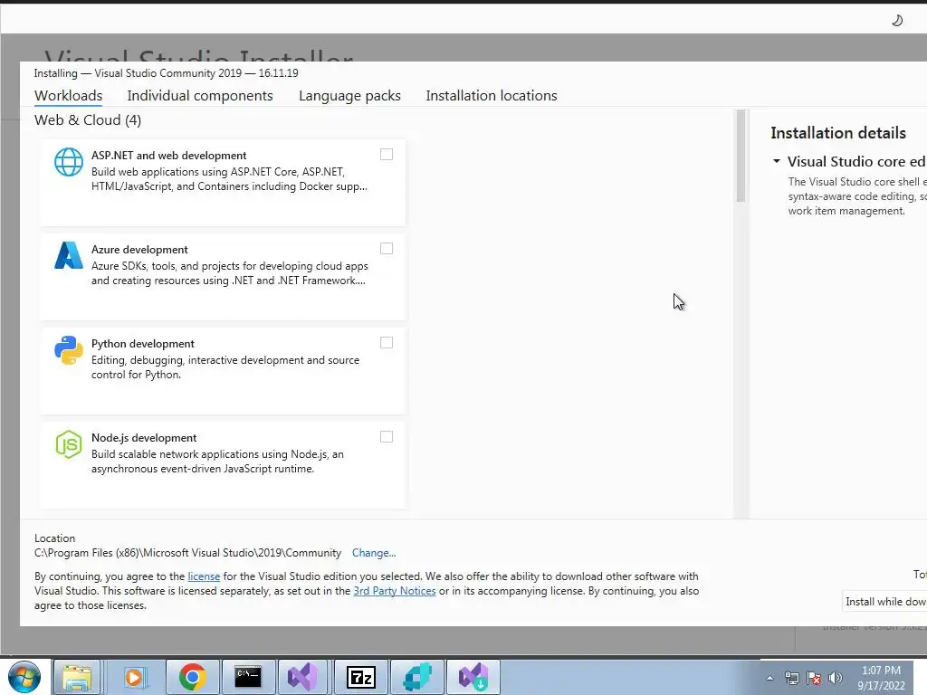This screenshot has width=927, height=695.
Task: Switch to Command Prompt taskbar window
Action: click(x=248, y=677)
